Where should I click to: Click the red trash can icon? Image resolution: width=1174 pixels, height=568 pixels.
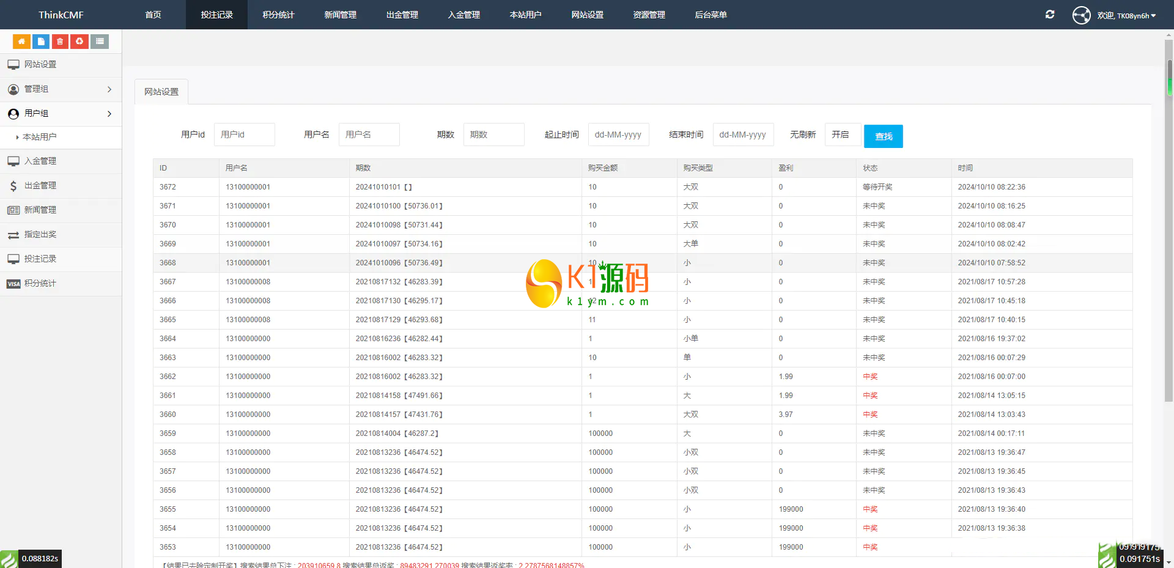[x=60, y=42]
